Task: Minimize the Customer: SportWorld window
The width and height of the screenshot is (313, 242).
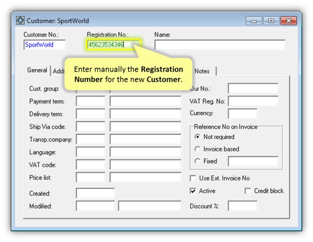Action: [254, 21]
